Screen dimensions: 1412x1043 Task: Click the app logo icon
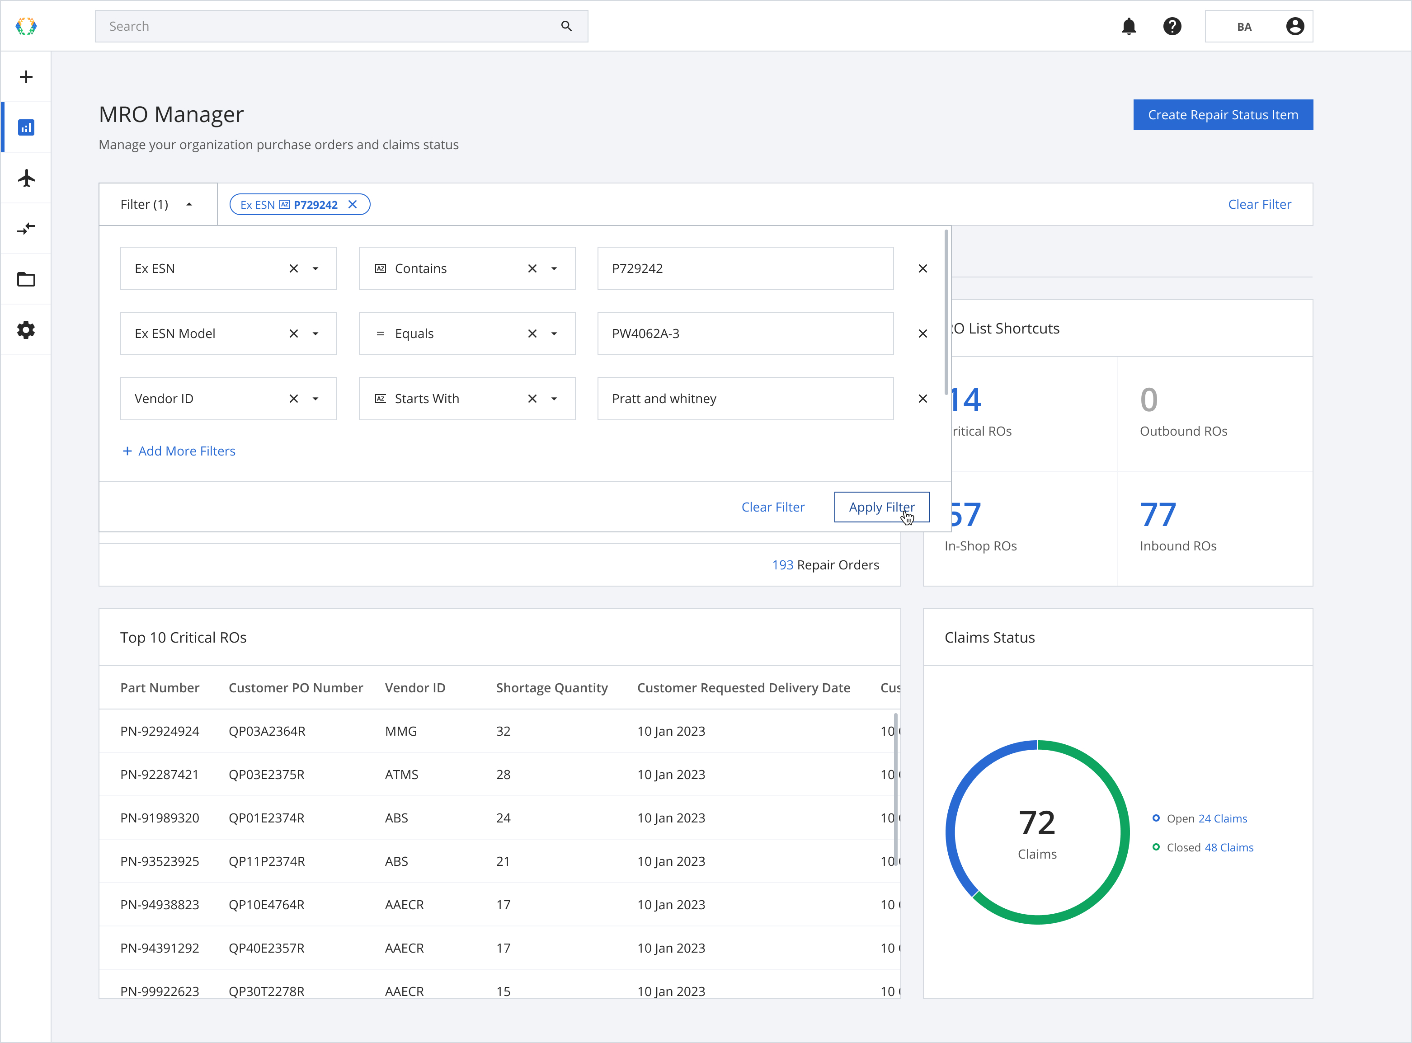click(x=26, y=26)
